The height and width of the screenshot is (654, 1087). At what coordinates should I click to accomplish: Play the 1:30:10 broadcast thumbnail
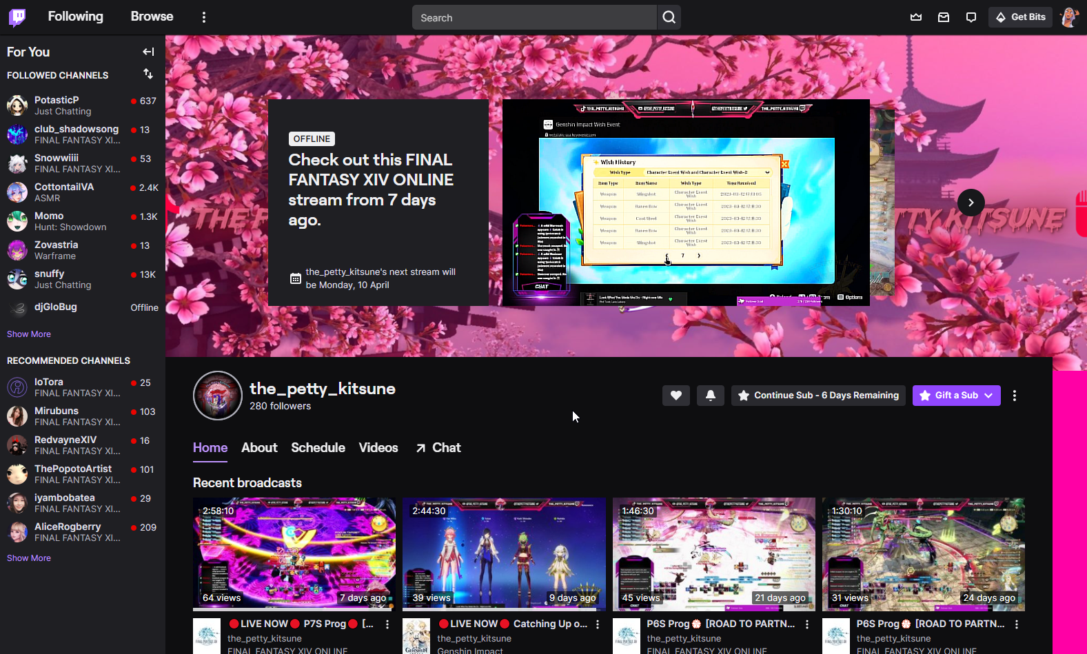click(924, 554)
